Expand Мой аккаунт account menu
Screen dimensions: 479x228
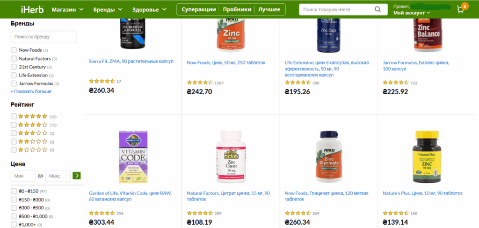[412, 13]
